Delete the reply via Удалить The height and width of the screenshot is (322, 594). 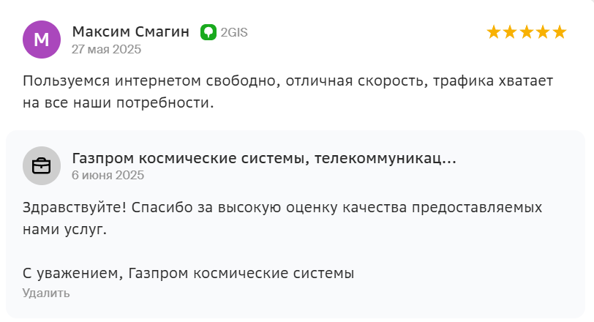[46, 293]
